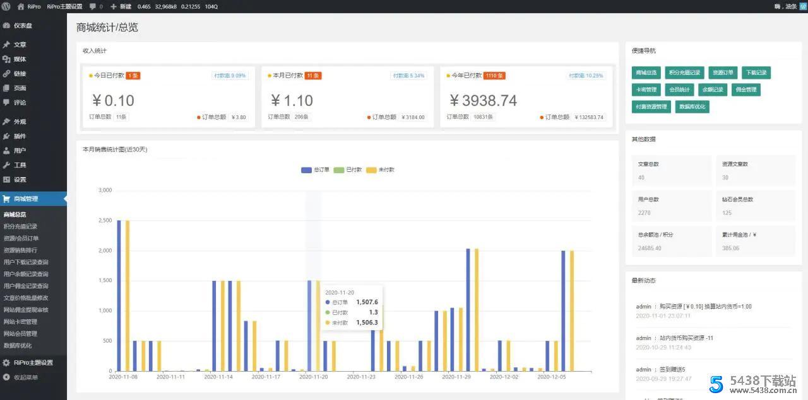
Task: Open the RiPro site home icon
Action: (21, 6)
